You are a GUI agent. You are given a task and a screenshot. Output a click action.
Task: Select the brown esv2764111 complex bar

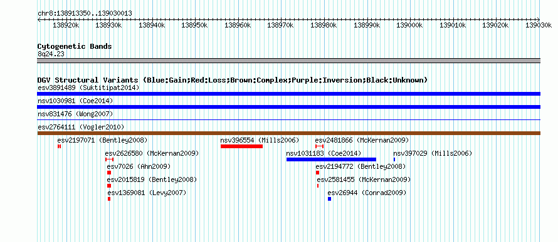pyautogui.click(x=288, y=133)
